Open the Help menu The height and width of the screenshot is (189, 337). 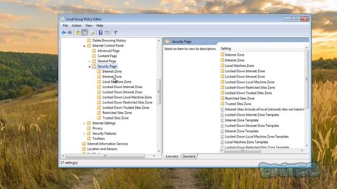click(x=100, y=26)
